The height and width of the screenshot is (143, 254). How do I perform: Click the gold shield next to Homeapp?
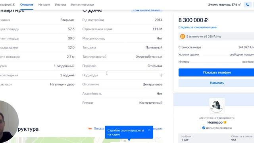coord(225,122)
